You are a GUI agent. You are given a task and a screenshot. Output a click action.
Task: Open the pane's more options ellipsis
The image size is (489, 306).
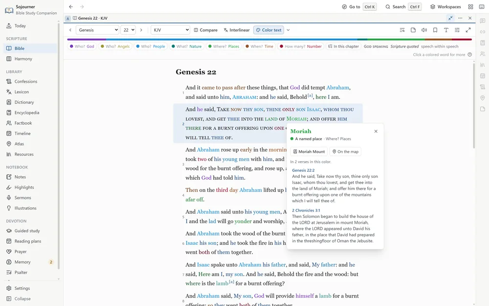pos(460,18)
